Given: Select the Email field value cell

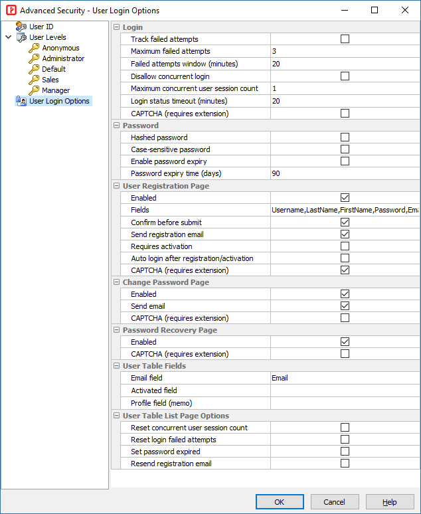Looking at the screenshot, I should [345, 378].
